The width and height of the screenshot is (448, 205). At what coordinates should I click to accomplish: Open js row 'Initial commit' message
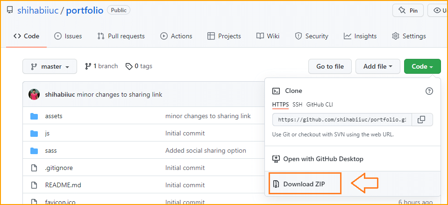185,134
